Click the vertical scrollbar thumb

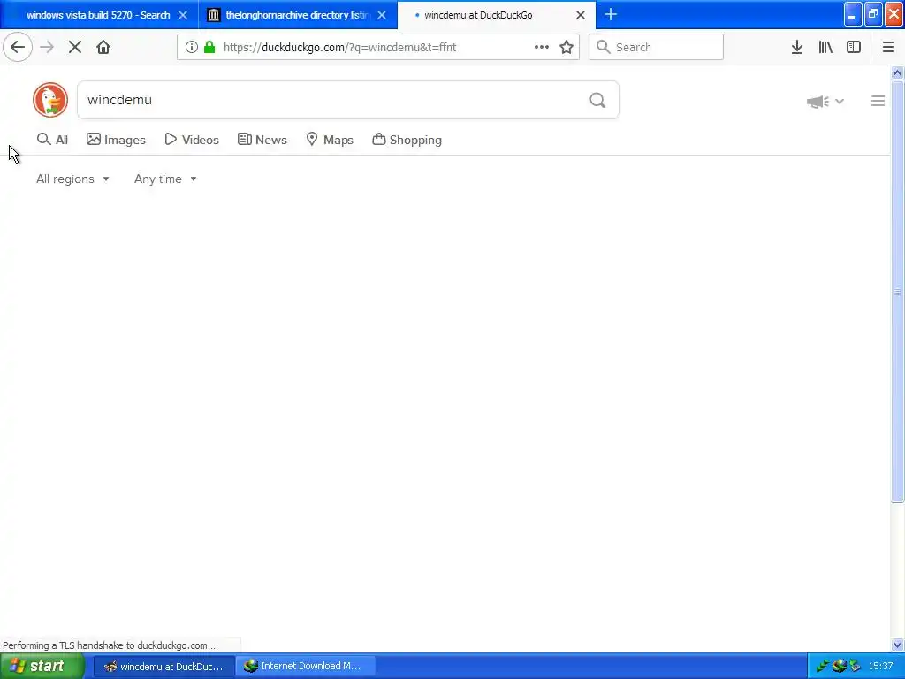pyautogui.click(x=897, y=292)
